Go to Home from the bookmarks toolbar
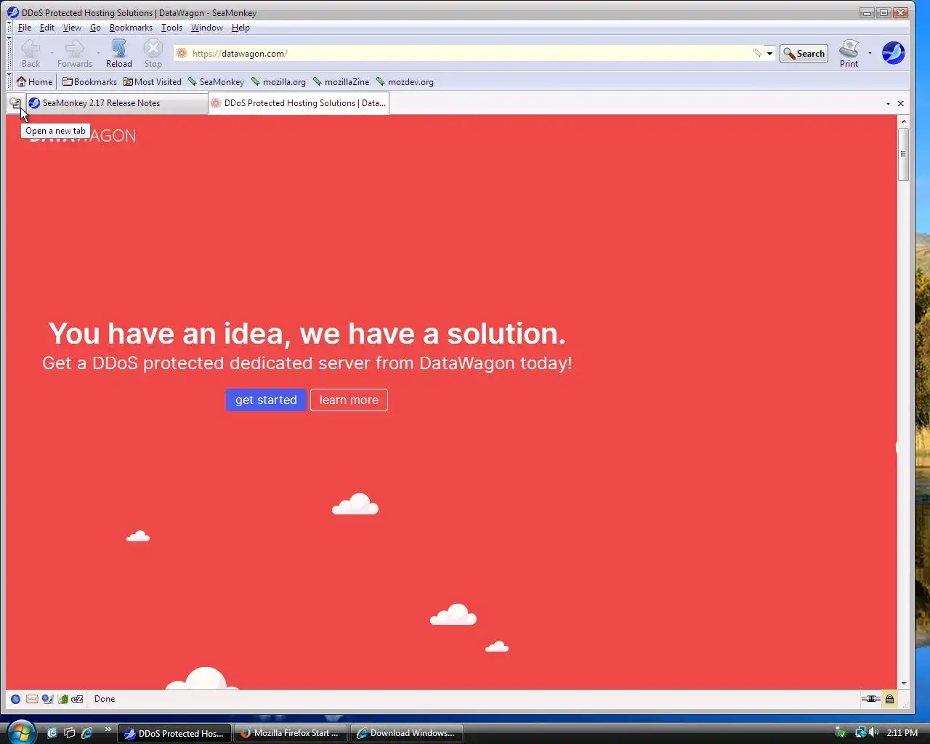This screenshot has width=930, height=744. 34,82
